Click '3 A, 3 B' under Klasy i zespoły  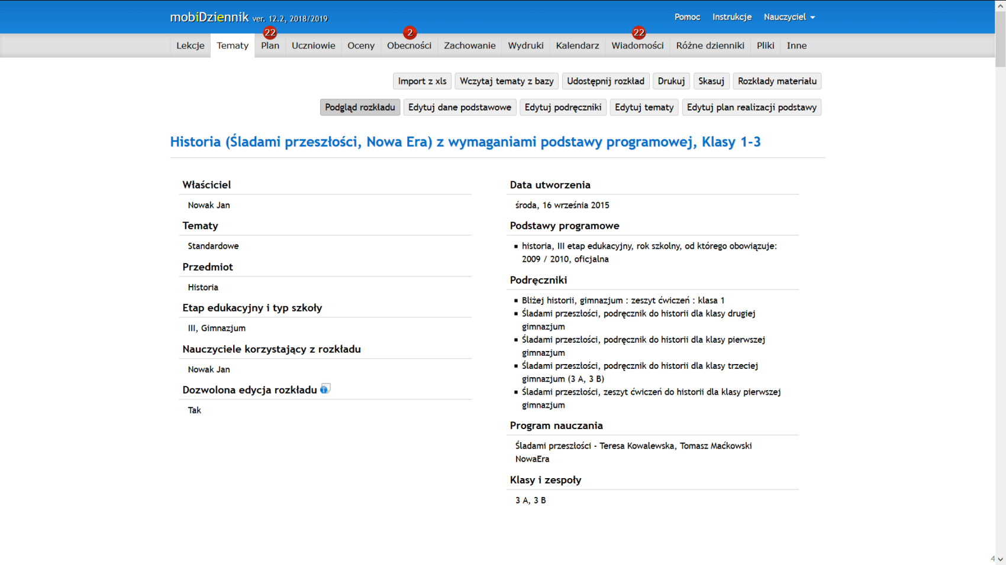[531, 500]
